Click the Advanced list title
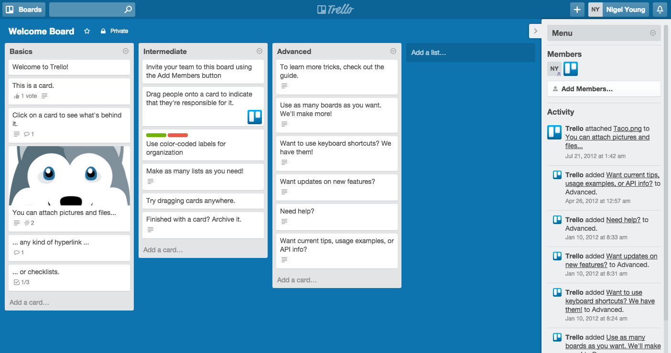Viewport: 671px width, 353px height. tap(294, 52)
